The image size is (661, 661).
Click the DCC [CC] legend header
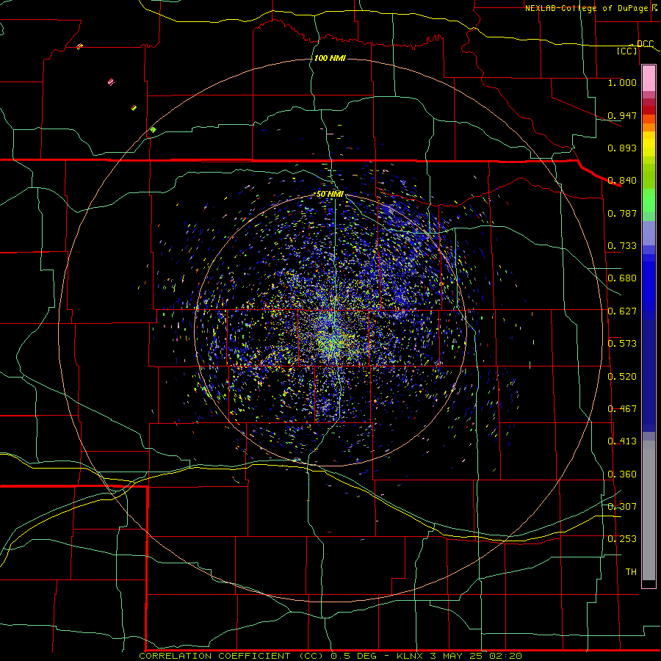pos(635,47)
